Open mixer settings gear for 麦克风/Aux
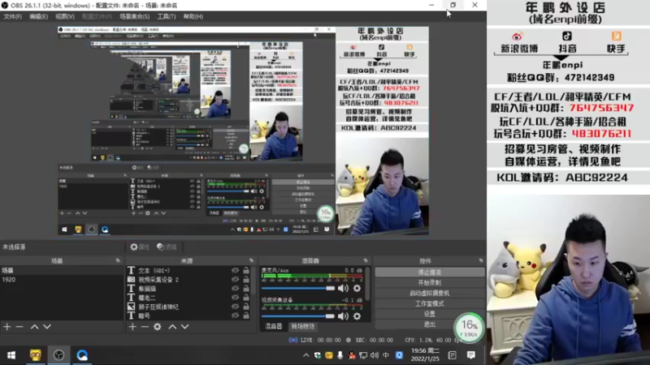This screenshot has height=365, width=650. click(x=357, y=288)
